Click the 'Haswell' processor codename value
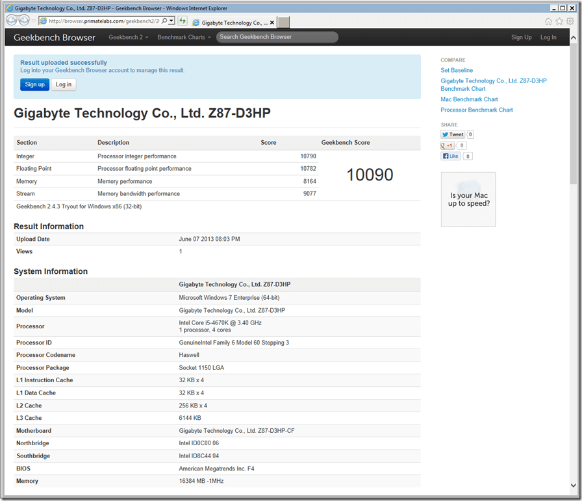 (x=189, y=355)
